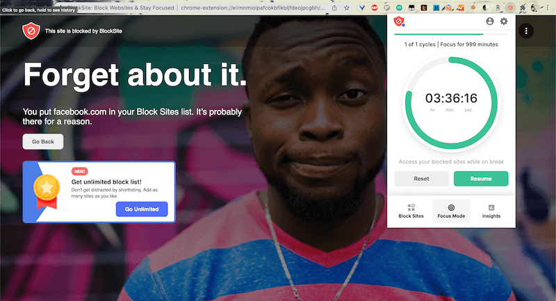Click the half-moon dark mode extension icon
Image resolution: width=556 pixels, height=301 pixels.
point(485,8)
